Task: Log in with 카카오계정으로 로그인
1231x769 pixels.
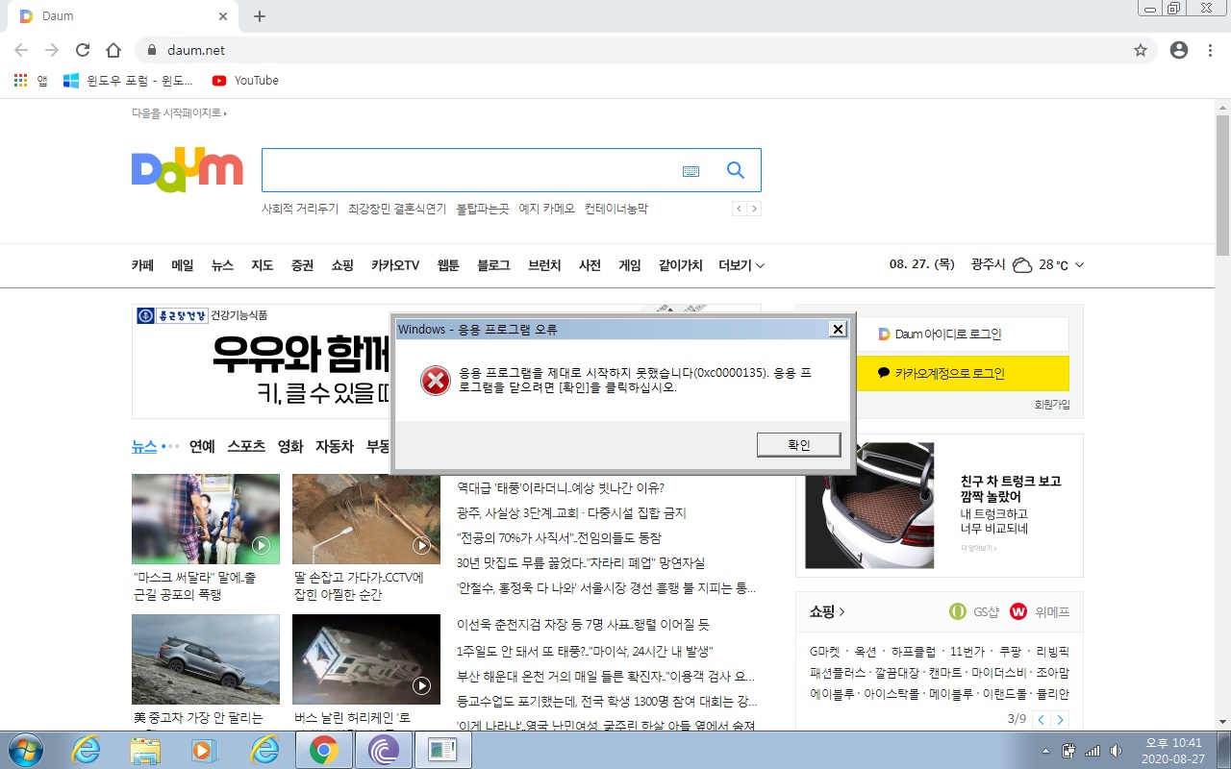Action: [962, 373]
